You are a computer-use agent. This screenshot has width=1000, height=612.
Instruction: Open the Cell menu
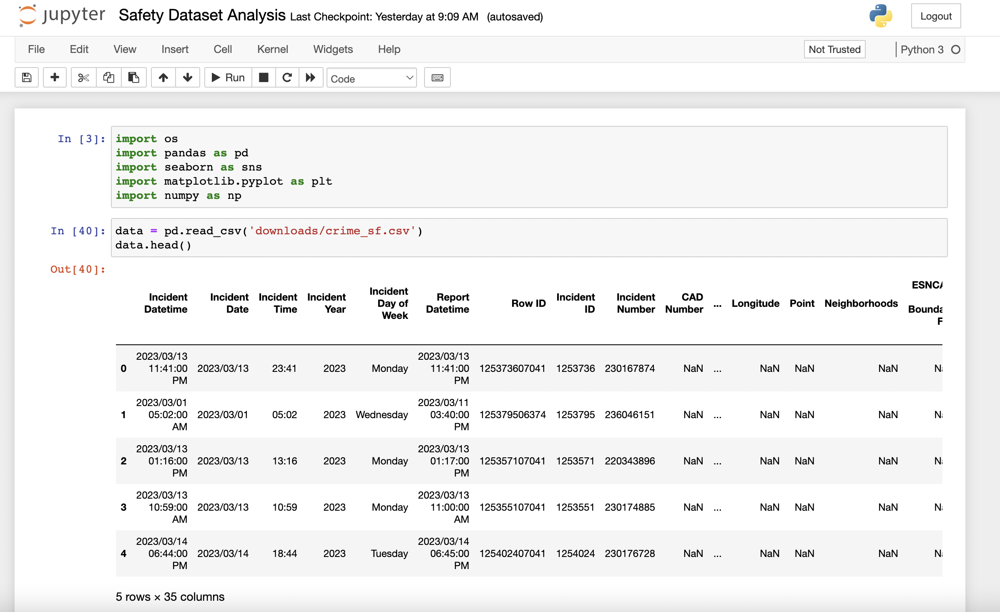coord(223,49)
